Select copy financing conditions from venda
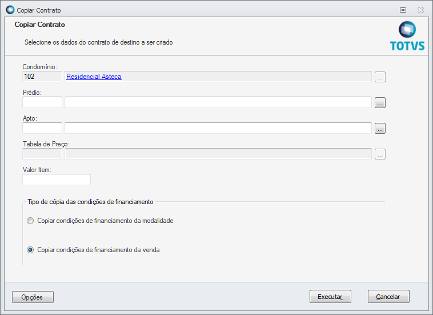 (30, 250)
